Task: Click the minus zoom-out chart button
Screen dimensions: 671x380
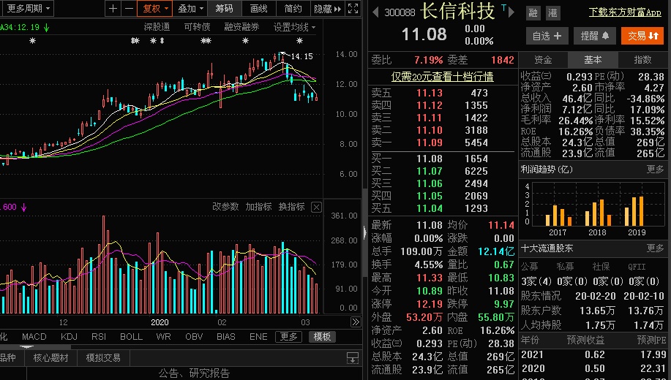Action: click(129, 9)
